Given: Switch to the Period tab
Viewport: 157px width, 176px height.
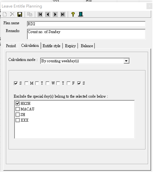Looking at the screenshot, I should 11,46.
